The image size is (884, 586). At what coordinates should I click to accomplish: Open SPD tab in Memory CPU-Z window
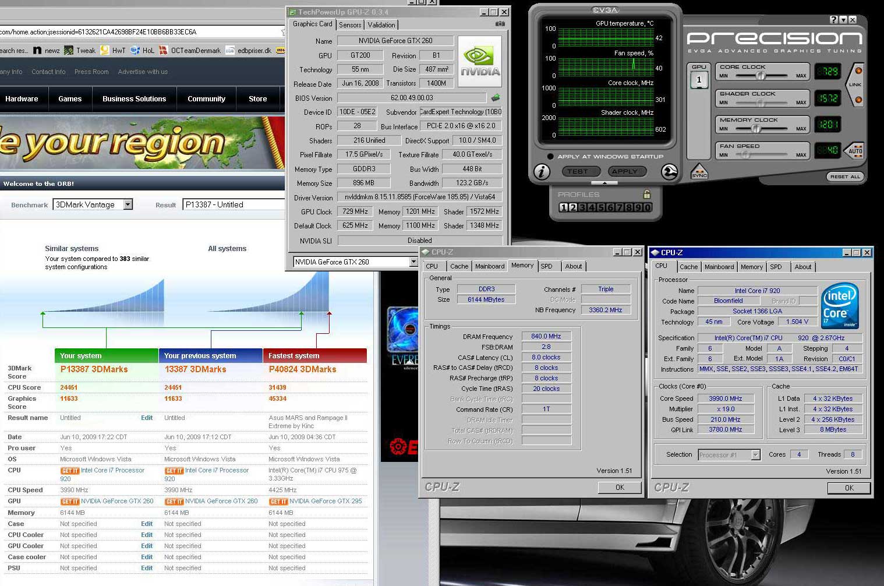[x=546, y=266]
